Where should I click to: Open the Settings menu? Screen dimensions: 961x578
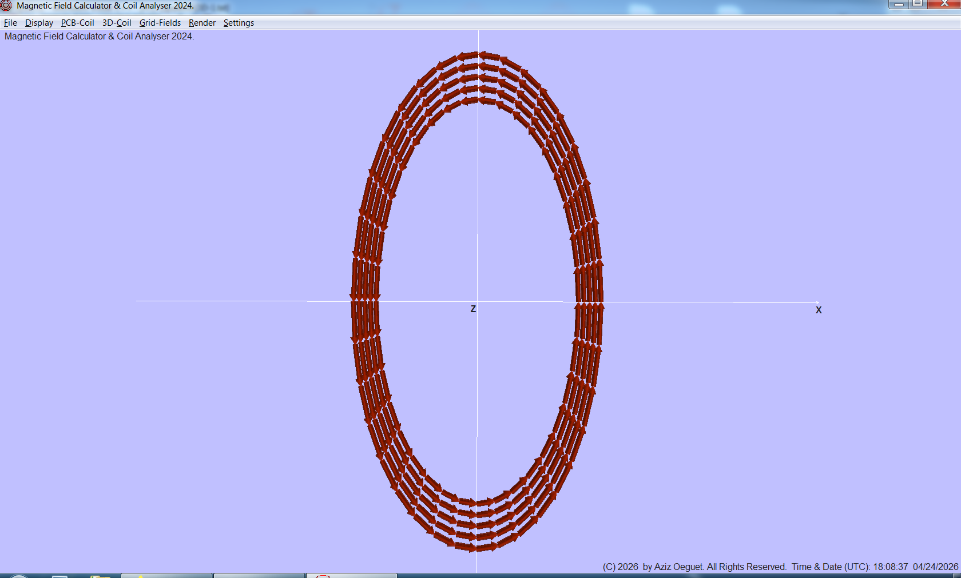click(239, 23)
